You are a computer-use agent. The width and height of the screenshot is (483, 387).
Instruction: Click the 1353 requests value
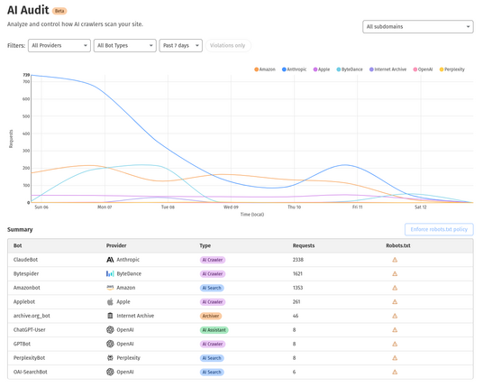(297, 288)
